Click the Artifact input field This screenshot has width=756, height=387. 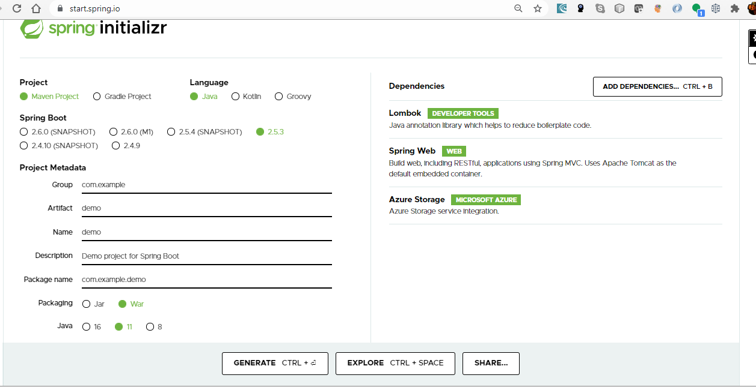[206, 208]
